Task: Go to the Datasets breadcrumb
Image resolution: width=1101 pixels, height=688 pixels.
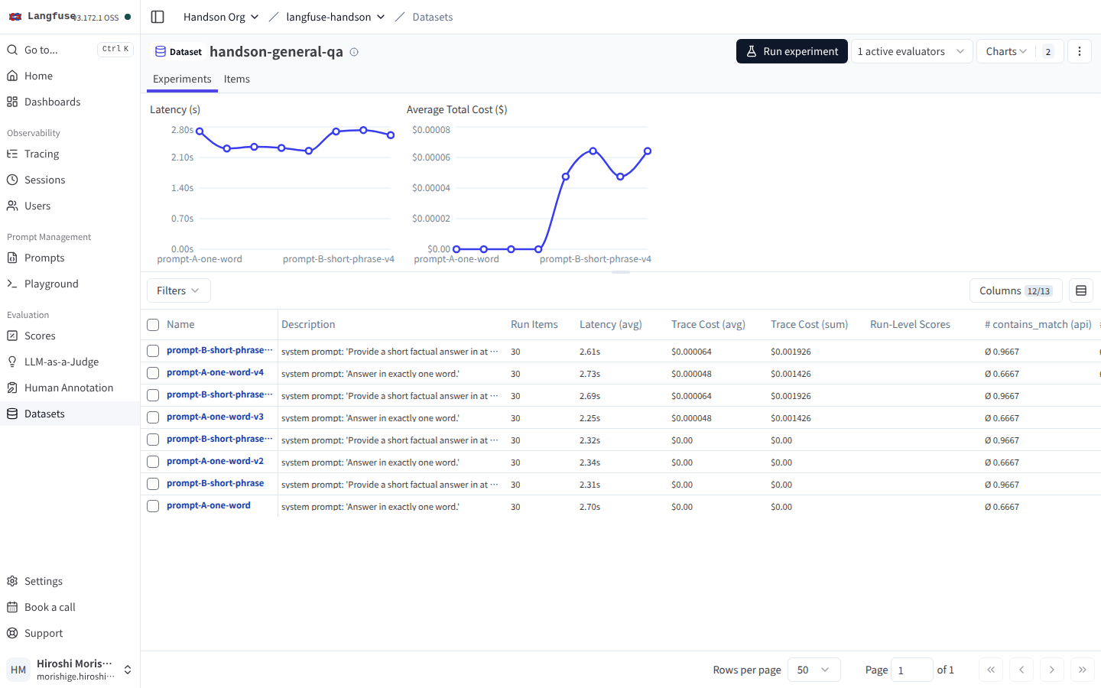Action: (x=433, y=17)
